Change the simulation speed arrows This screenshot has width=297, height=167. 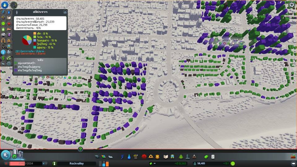click(x=45, y=163)
